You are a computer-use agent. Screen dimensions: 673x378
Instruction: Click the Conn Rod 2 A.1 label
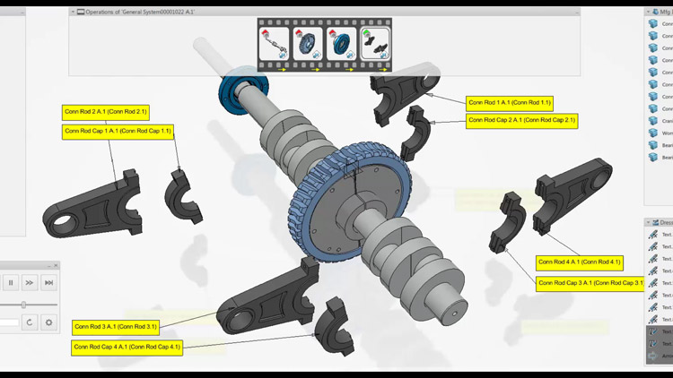coord(106,112)
